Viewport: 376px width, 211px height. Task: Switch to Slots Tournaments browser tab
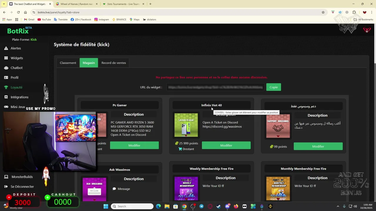point(123,4)
